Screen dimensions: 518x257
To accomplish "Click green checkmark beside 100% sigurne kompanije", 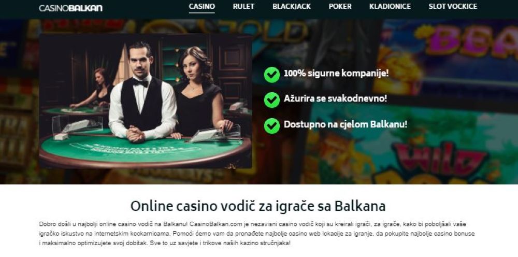I will [x=272, y=75].
